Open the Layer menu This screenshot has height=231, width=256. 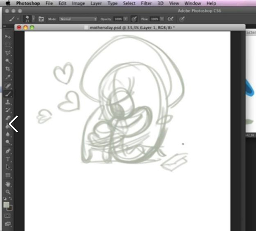[x=96, y=3]
